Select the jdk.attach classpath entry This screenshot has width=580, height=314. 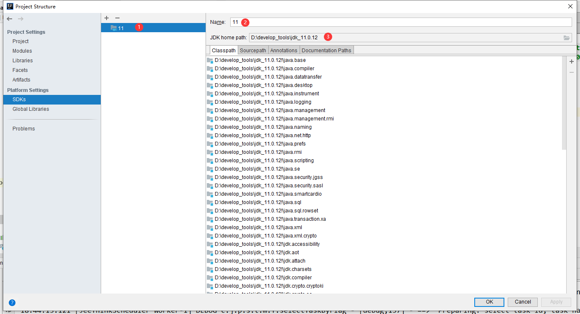(256, 261)
